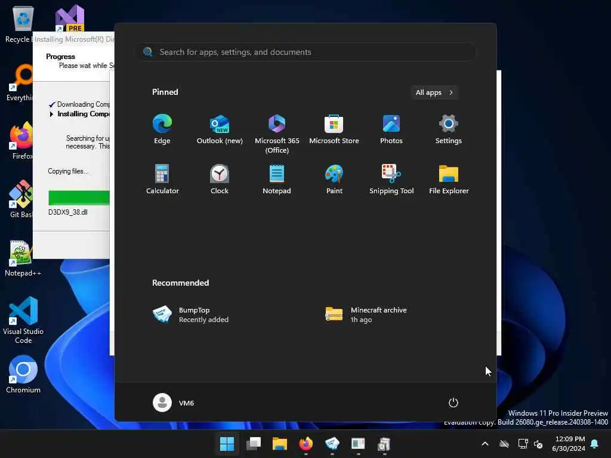Open Edge from pinned apps
Screen dimensions: 611x458
coord(162,129)
